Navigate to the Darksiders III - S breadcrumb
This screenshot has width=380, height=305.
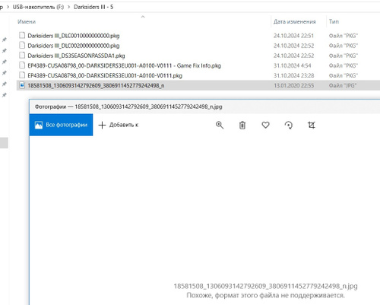[93, 7]
